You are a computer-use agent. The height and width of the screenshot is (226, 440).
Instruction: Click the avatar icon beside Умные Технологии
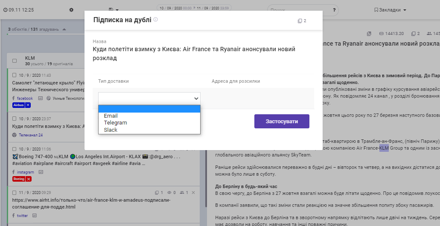[48, 99]
